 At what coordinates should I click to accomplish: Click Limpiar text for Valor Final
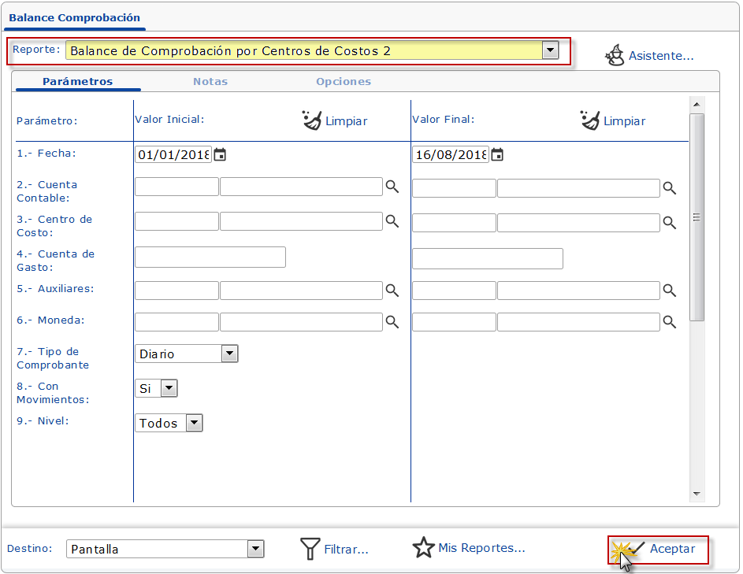[x=625, y=121]
